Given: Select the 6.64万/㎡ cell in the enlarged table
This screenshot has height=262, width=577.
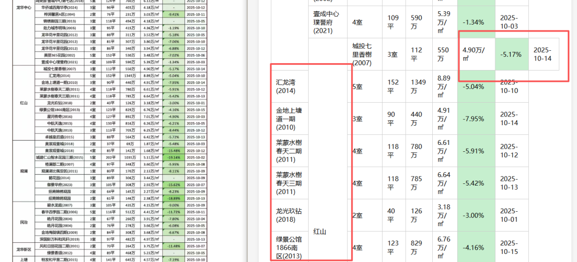Looking at the screenshot, I should point(445,183).
